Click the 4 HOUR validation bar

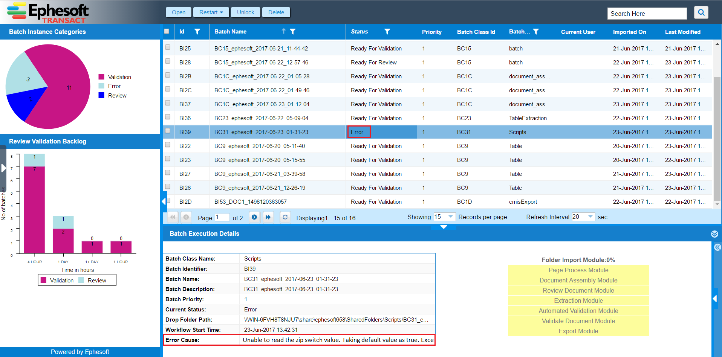[34, 209]
